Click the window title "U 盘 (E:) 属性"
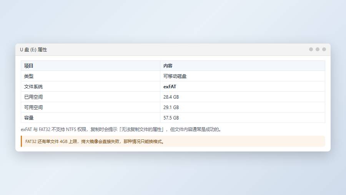Image resolution: width=346 pixels, height=195 pixels. 33,50
